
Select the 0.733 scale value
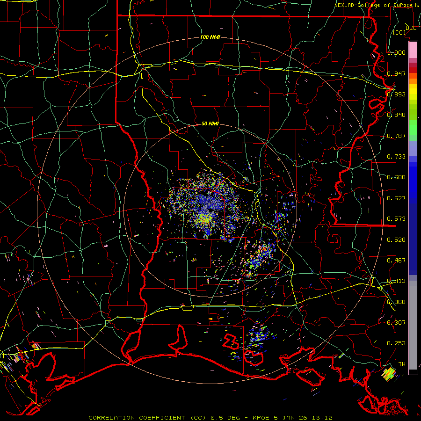(x=396, y=157)
